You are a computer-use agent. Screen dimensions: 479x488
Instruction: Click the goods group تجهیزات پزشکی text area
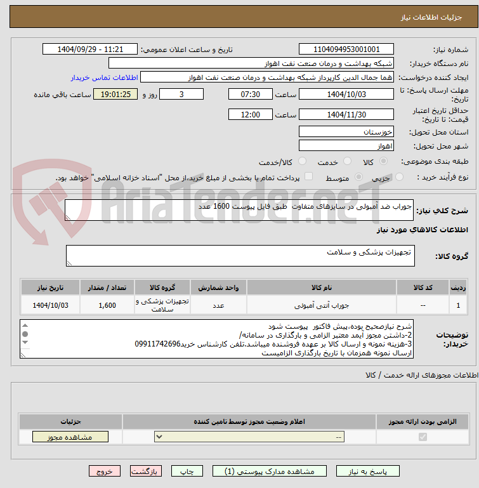[x=240, y=256]
